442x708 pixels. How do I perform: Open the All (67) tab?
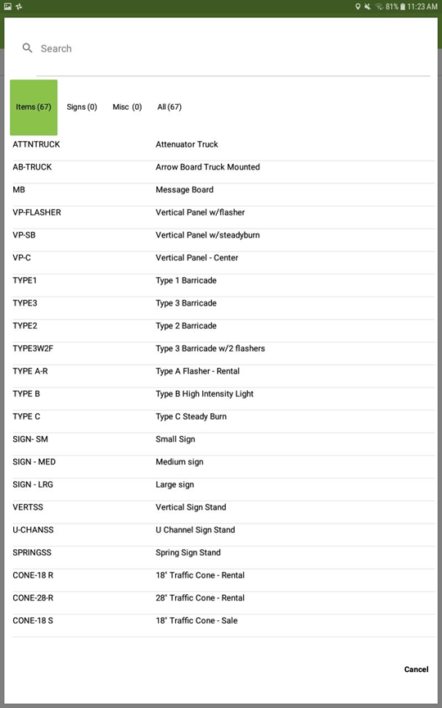point(169,107)
